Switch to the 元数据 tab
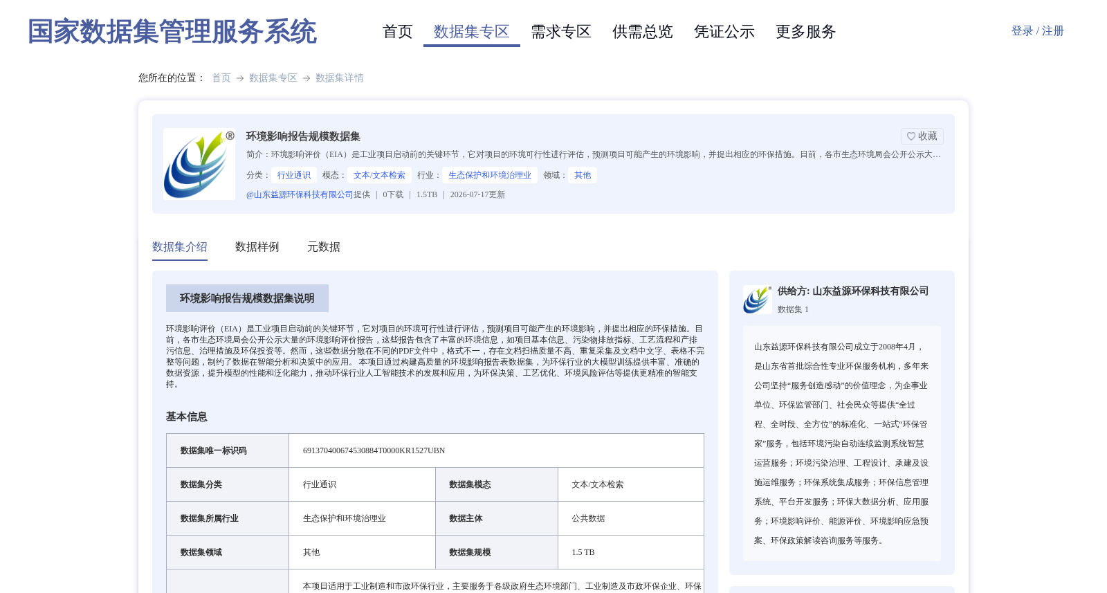Image resolution: width=1107 pixels, height=593 pixels. coord(324,247)
